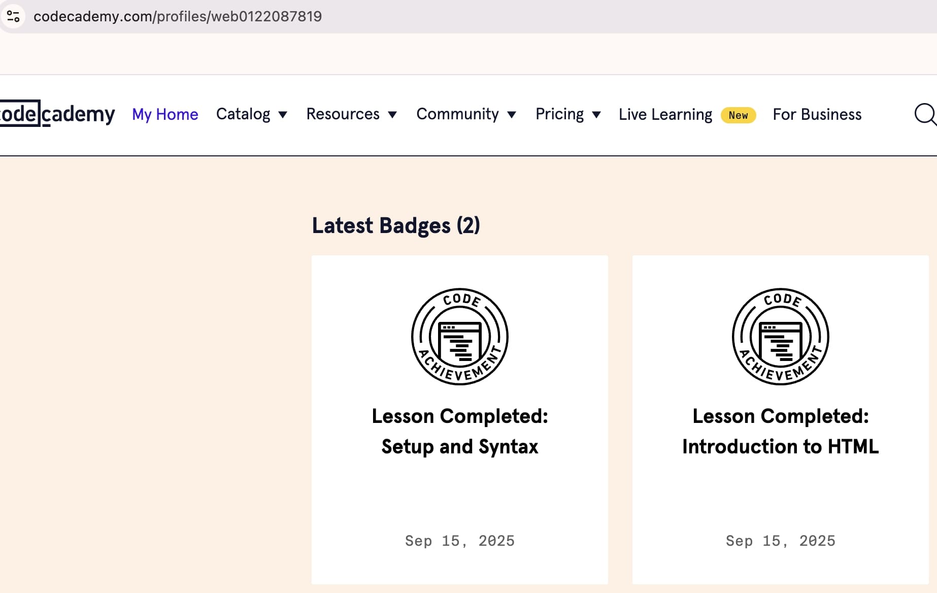Click the Setup and Syntax badge emblem

pyautogui.click(x=459, y=337)
